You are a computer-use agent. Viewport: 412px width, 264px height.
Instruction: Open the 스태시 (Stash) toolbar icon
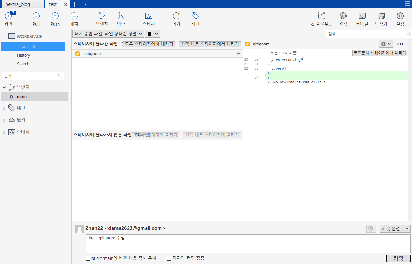(148, 19)
